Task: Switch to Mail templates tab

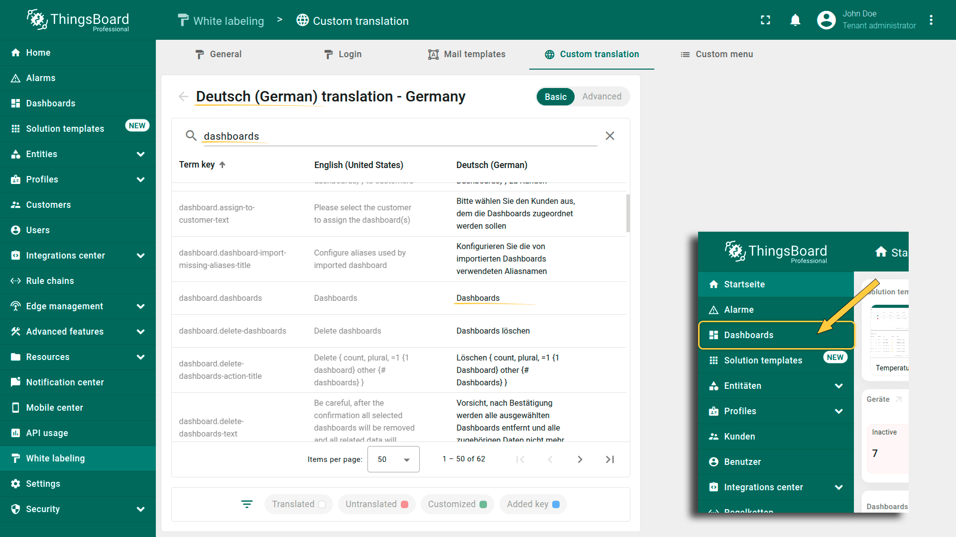Action: click(467, 54)
